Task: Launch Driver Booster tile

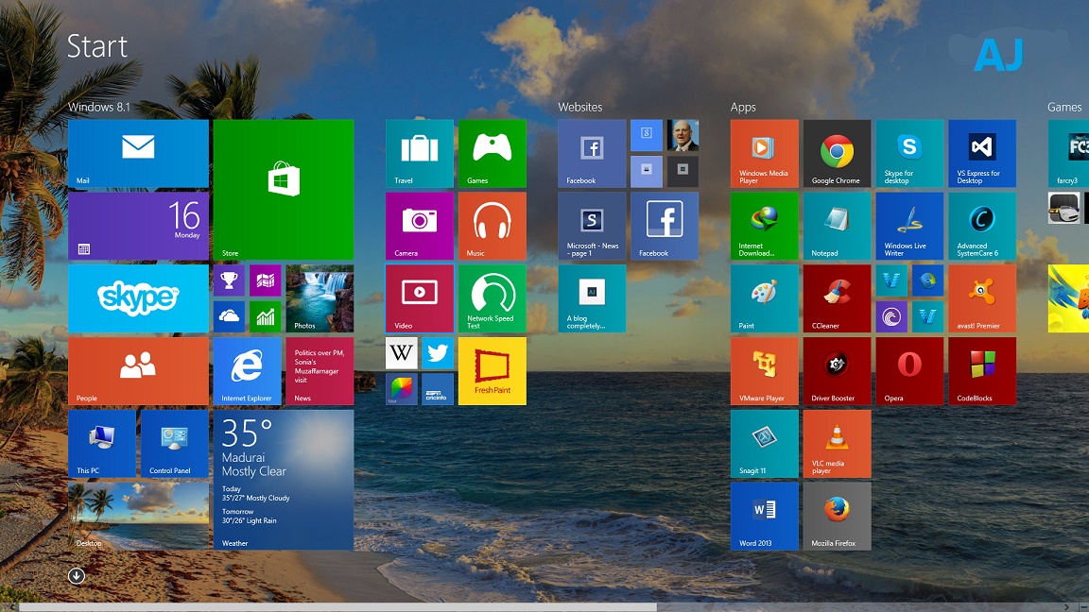Action: 837,371
